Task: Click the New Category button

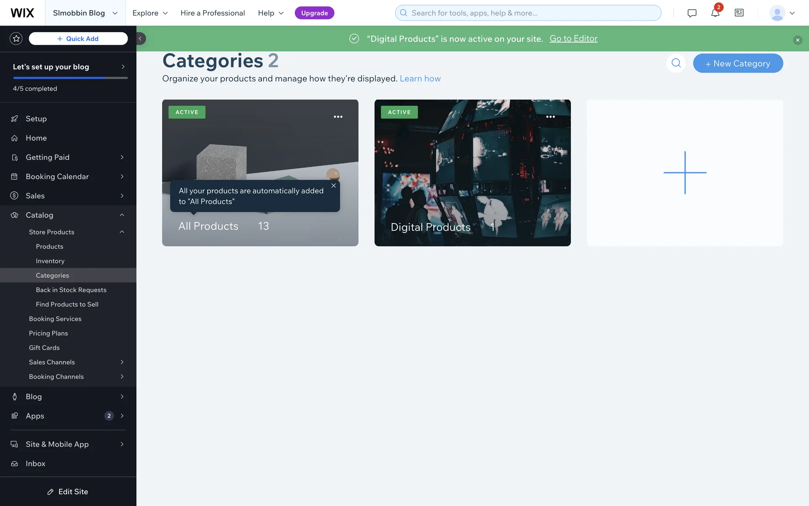Action: coord(738,63)
